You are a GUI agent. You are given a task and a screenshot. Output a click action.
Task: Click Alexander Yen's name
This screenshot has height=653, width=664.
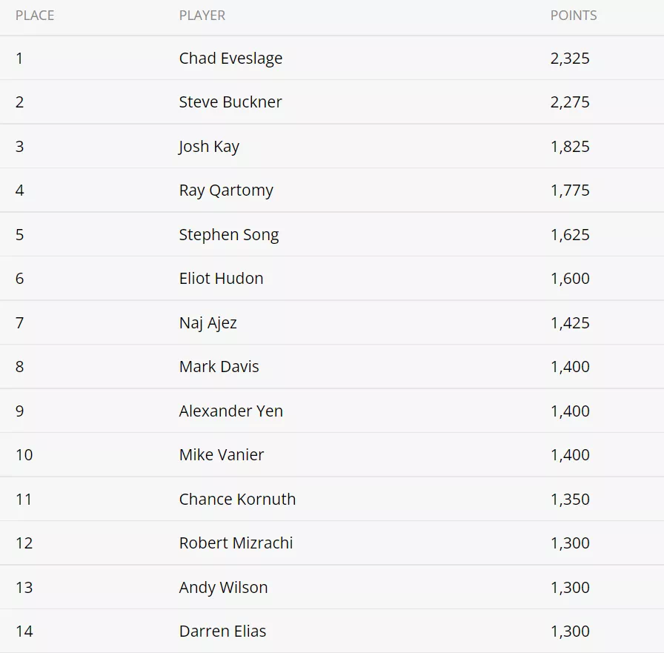pyautogui.click(x=230, y=411)
